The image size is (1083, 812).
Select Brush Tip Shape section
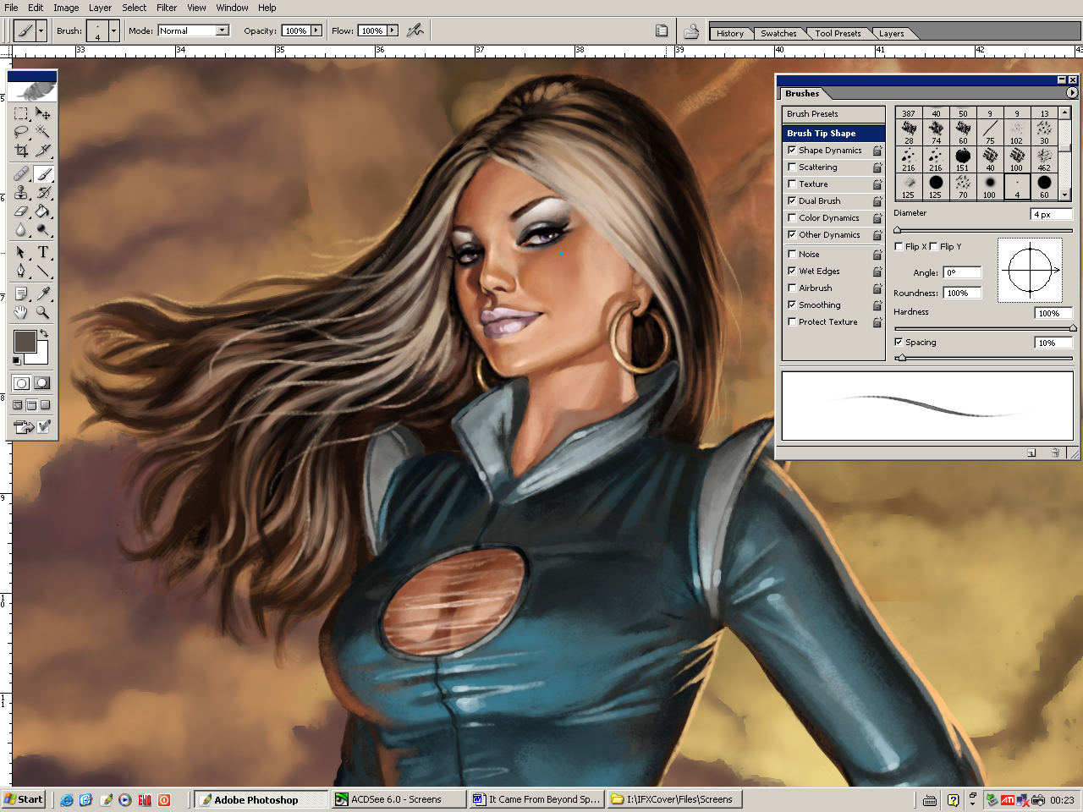point(833,133)
